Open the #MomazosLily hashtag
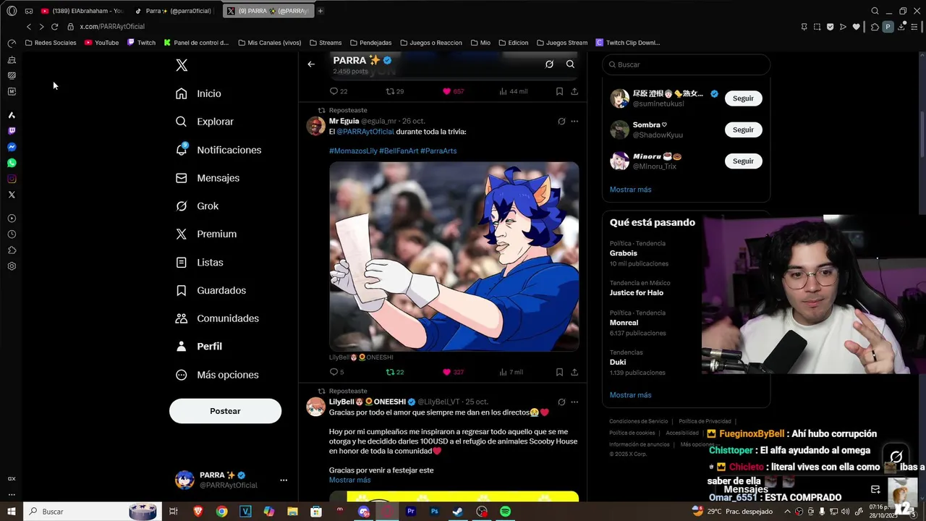 pos(353,151)
